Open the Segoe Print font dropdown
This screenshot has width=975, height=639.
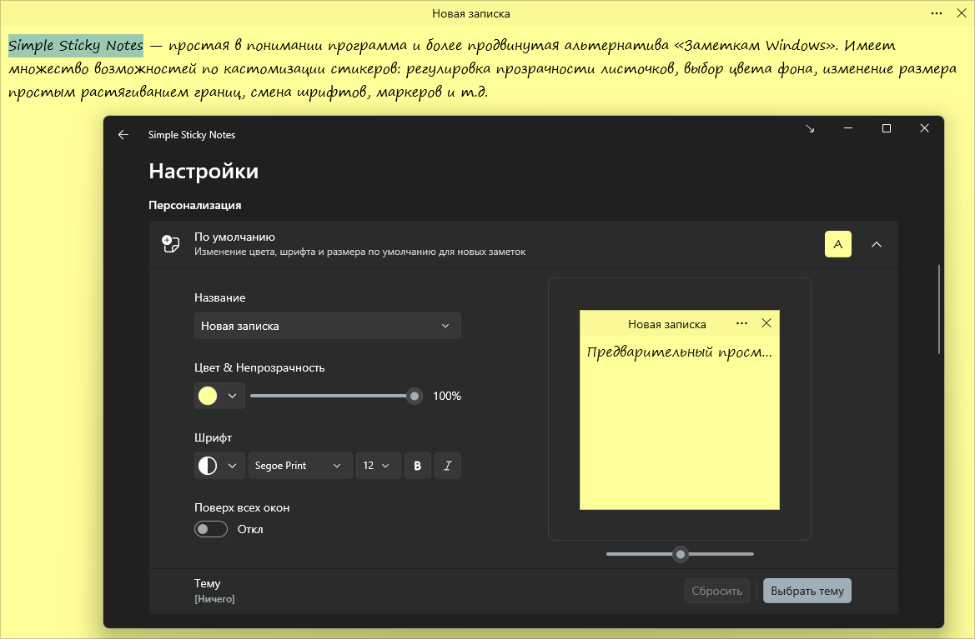(x=299, y=466)
